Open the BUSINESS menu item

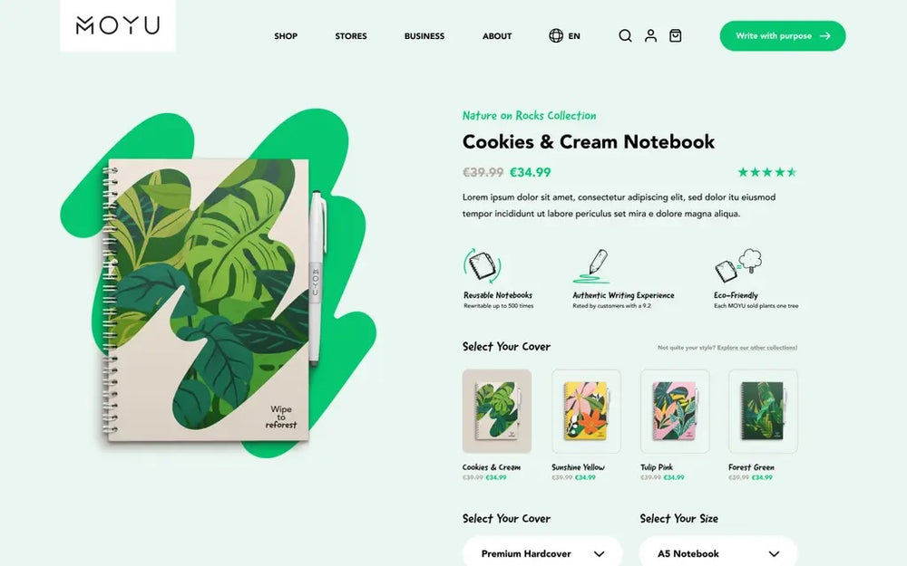pos(424,36)
